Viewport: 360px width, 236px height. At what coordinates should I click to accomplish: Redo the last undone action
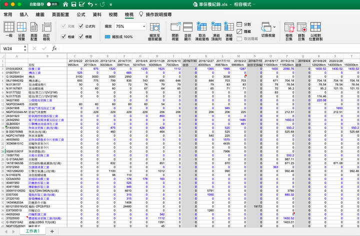click(102, 4)
